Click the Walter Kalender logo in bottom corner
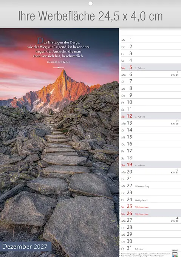 (175, 253)
